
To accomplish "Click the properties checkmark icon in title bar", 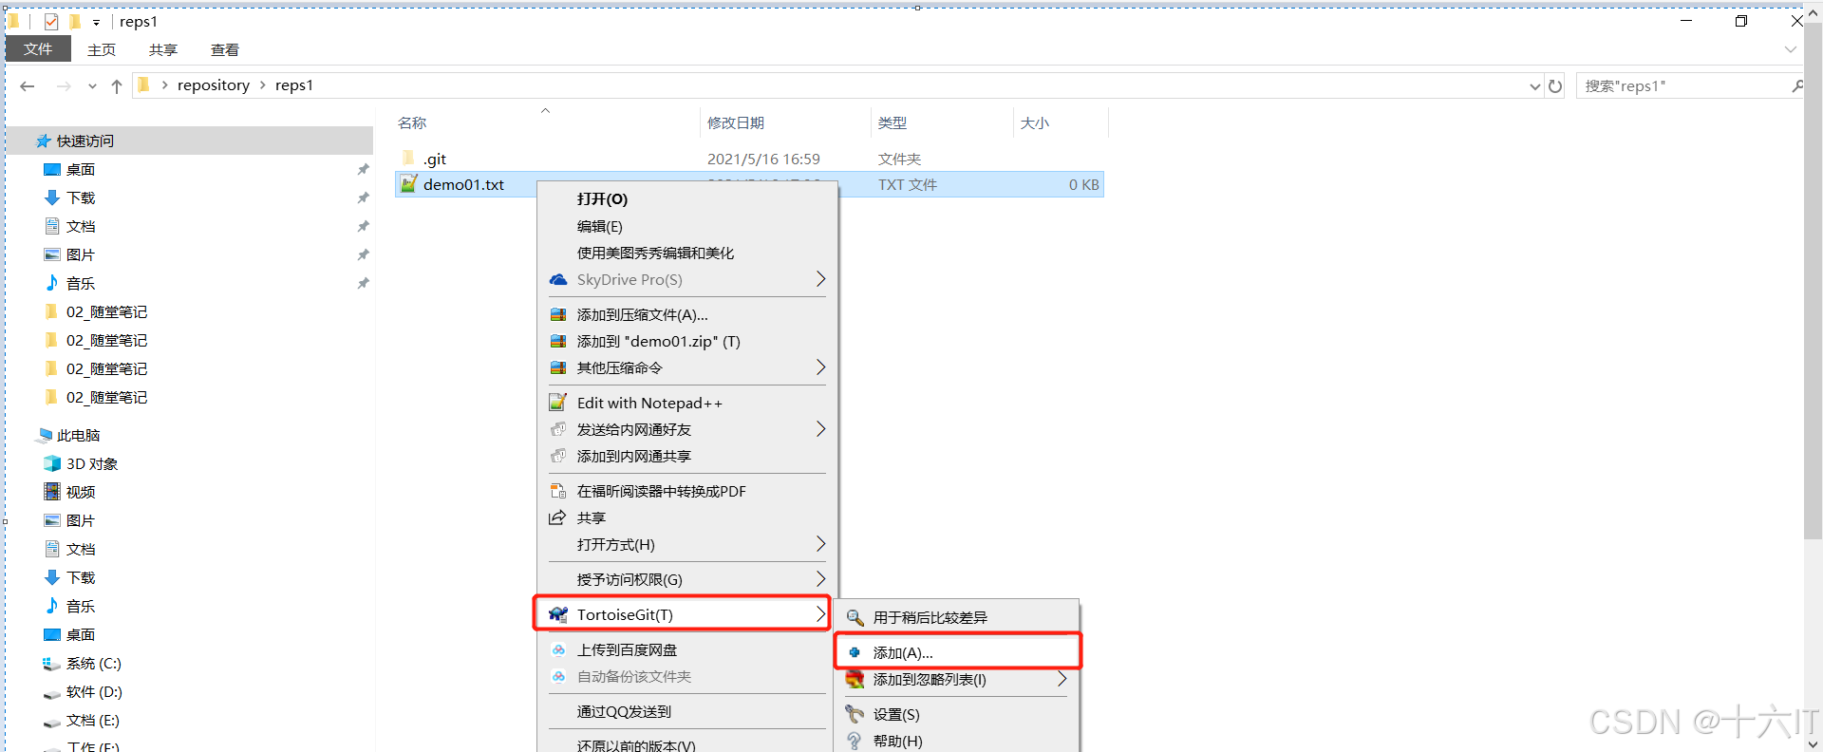I will point(51,21).
